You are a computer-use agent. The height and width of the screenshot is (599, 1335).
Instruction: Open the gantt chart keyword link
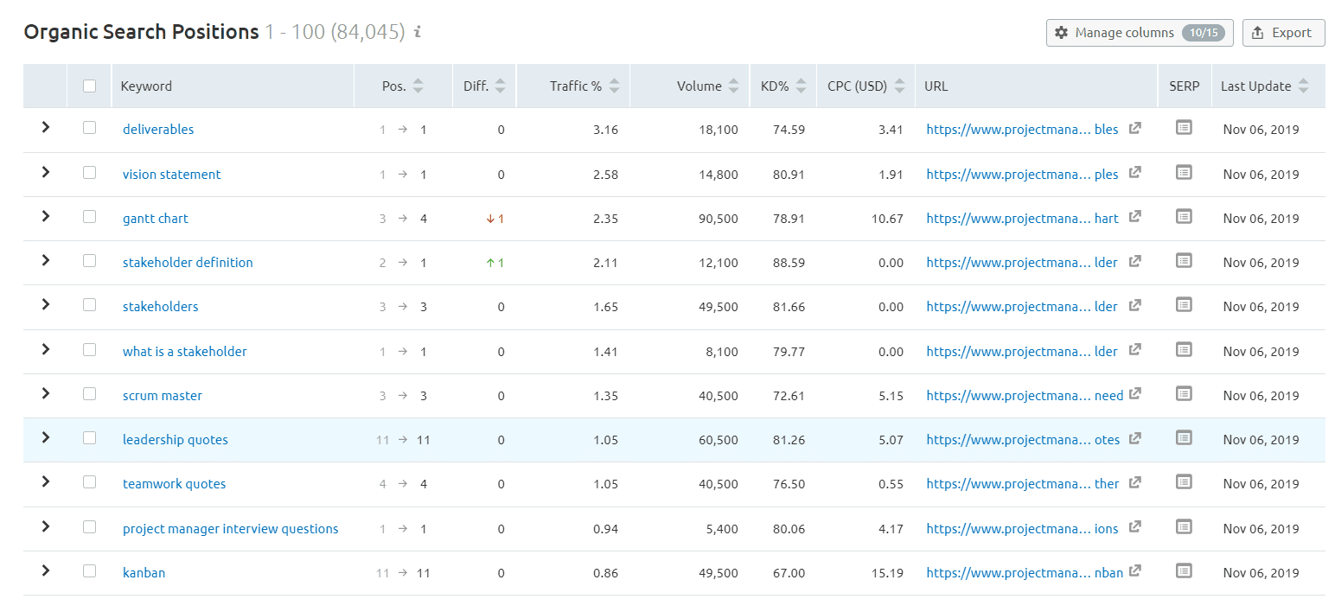click(x=156, y=219)
